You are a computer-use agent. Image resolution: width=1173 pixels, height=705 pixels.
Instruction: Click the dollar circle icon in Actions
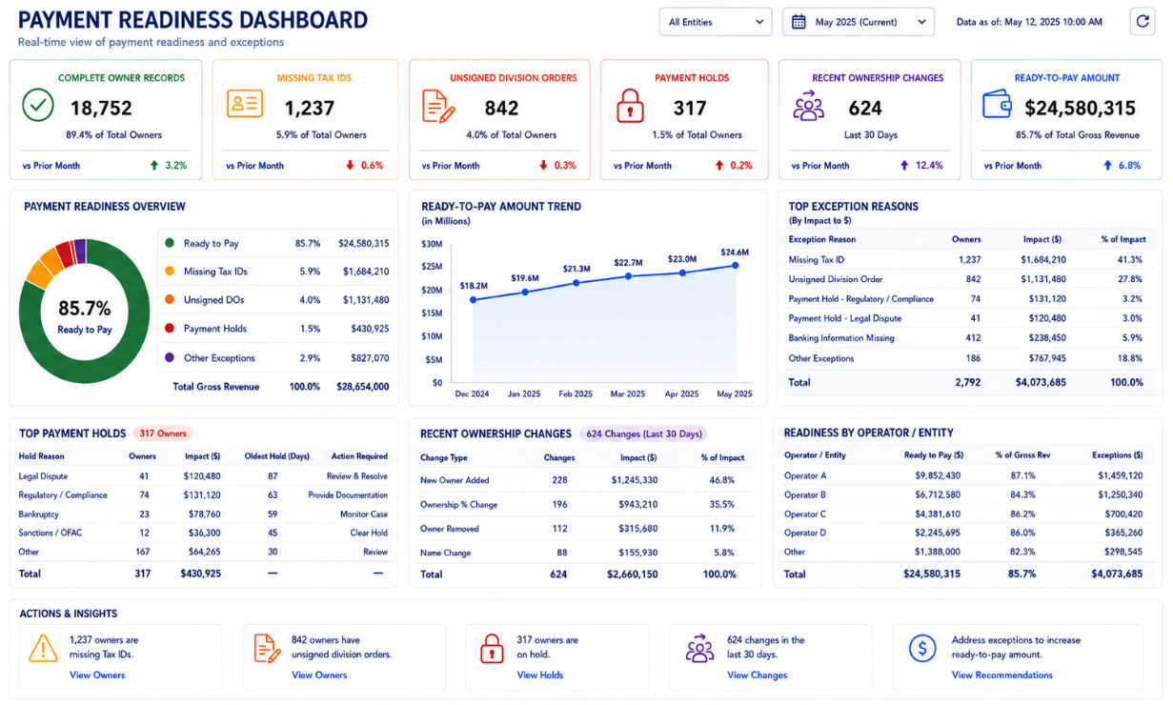click(921, 649)
